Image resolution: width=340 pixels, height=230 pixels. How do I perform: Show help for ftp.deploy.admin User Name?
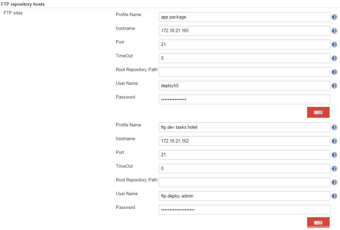334,196
